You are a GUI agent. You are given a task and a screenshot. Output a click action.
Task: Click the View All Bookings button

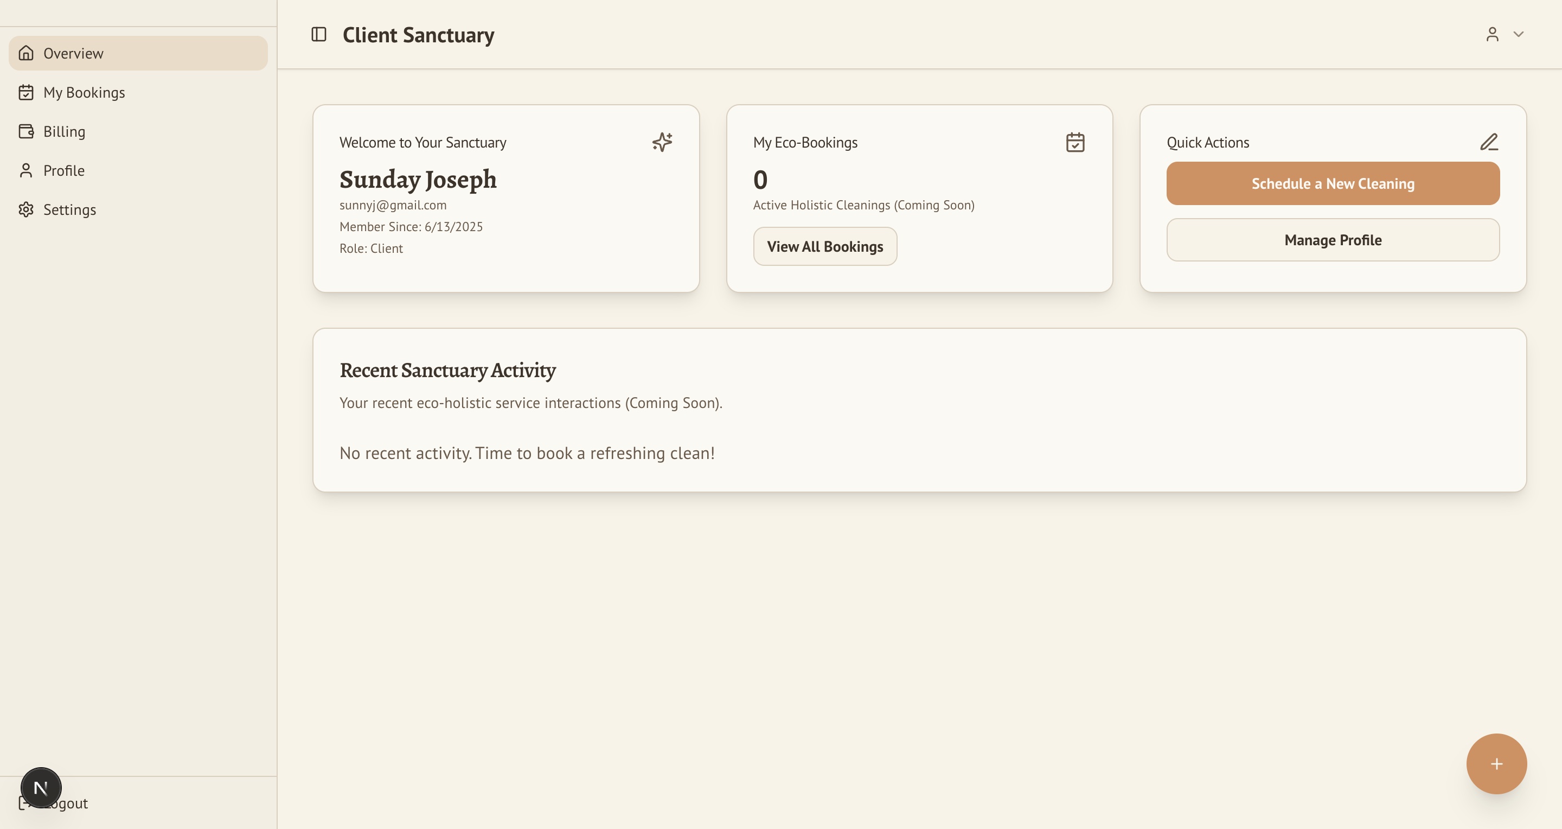(x=824, y=246)
